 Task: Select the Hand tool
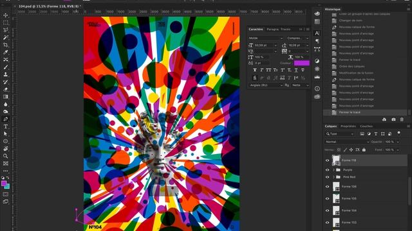pos(6,148)
